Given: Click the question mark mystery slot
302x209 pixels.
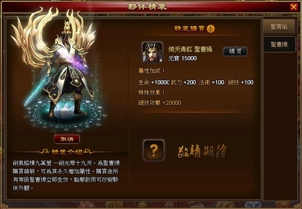Looking at the screenshot, I should 154,150.
